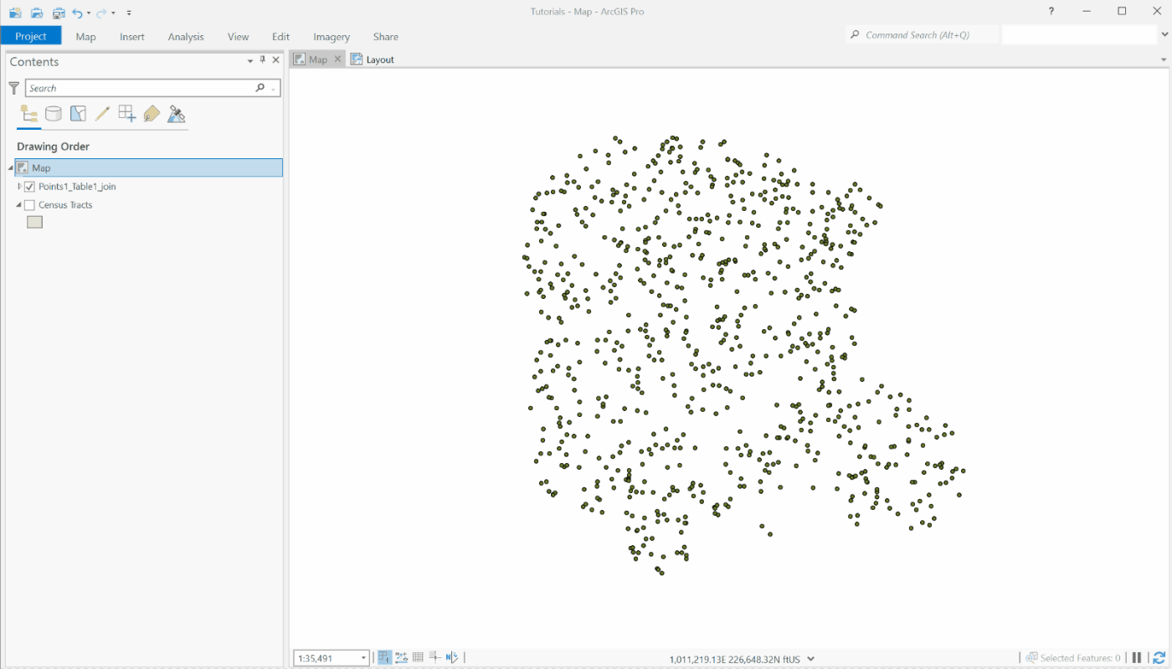The height and width of the screenshot is (669, 1172).
Task: Click the pause drawing icon in the status bar
Action: (1136, 657)
